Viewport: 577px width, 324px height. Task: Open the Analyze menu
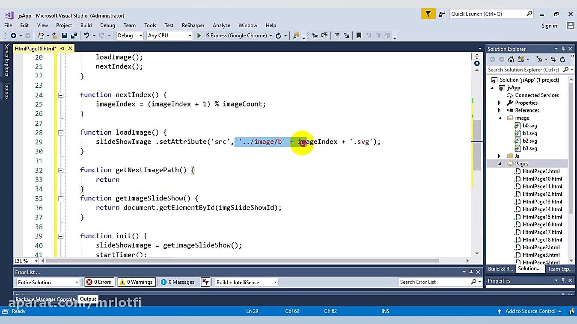[x=221, y=25]
